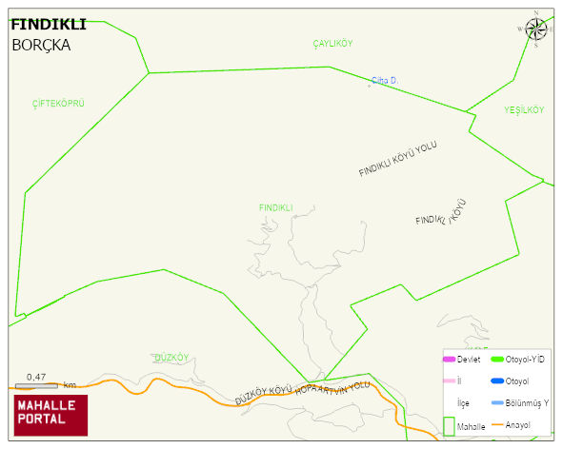Click the YEŞİLKÖY neighborhood label
The width and height of the screenshot is (563, 449).
524,110
